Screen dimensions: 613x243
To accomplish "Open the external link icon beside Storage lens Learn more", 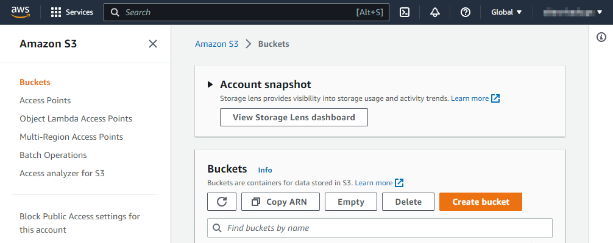I will [x=495, y=98].
